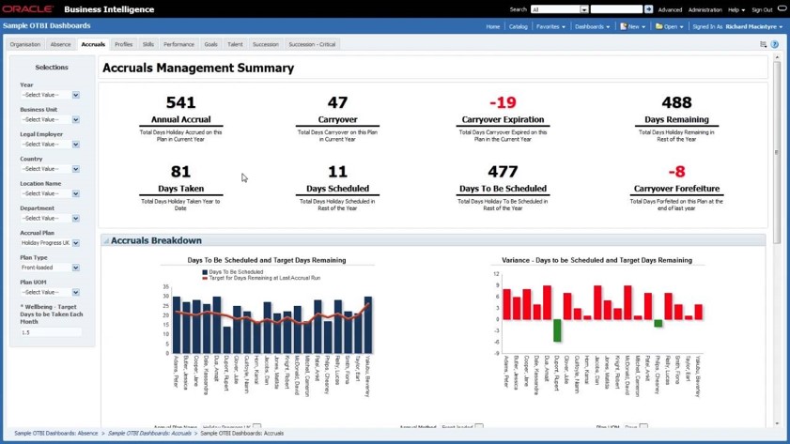
Task: Click the Sign Out link
Action: click(x=762, y=9)
